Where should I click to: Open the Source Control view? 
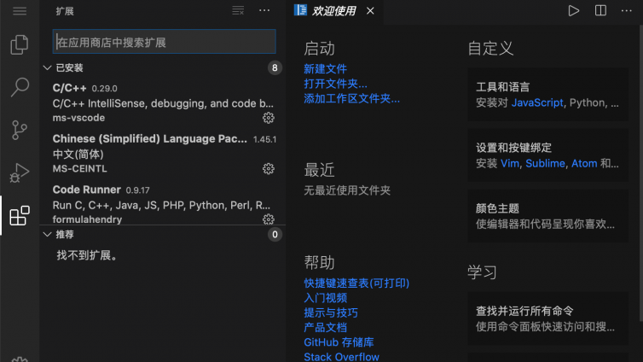point(20,130)
